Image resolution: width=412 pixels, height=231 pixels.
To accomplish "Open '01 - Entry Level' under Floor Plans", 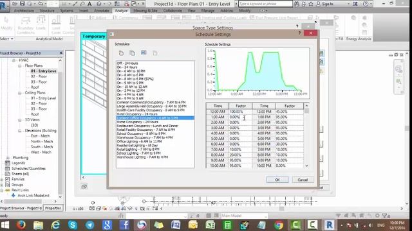I will point(44,71).
